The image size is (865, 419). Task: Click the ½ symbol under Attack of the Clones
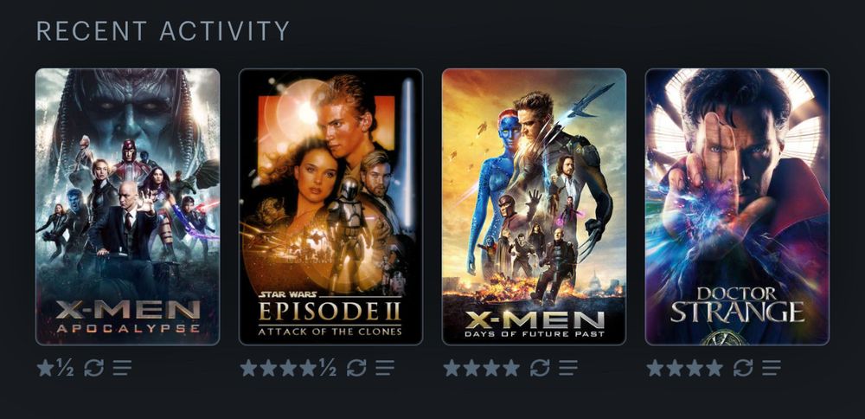point(328,368)
